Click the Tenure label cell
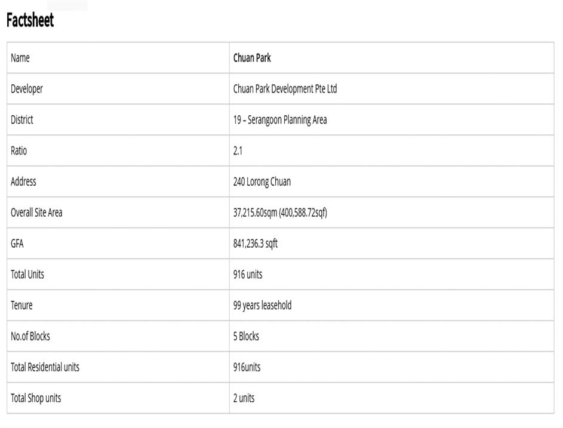The height and width of the screenshot is (428, 563). pyautogui.click(x=21, y=306)
